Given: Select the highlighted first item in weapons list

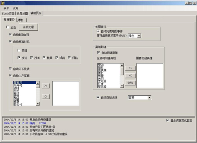Looking at the screenshot, I should click(24, 83).
